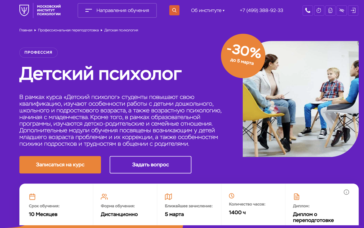Expand the Об институте dropdown
This screenshot has width=364, height=228.
pos(208,10)
